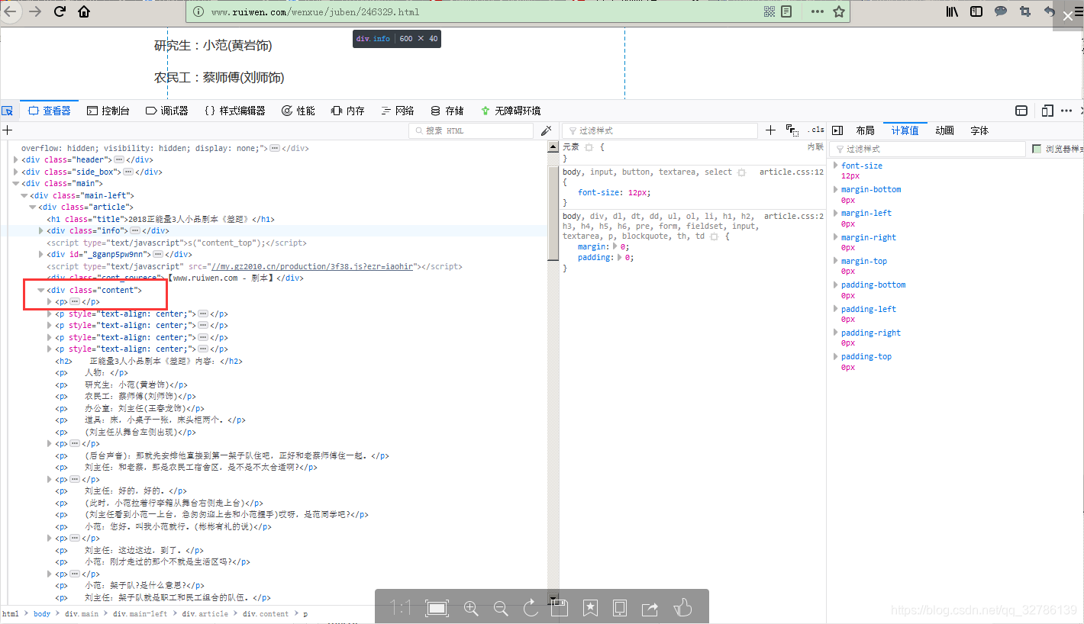
Task: Expand the div class="info" node
Action: point(41,230)
